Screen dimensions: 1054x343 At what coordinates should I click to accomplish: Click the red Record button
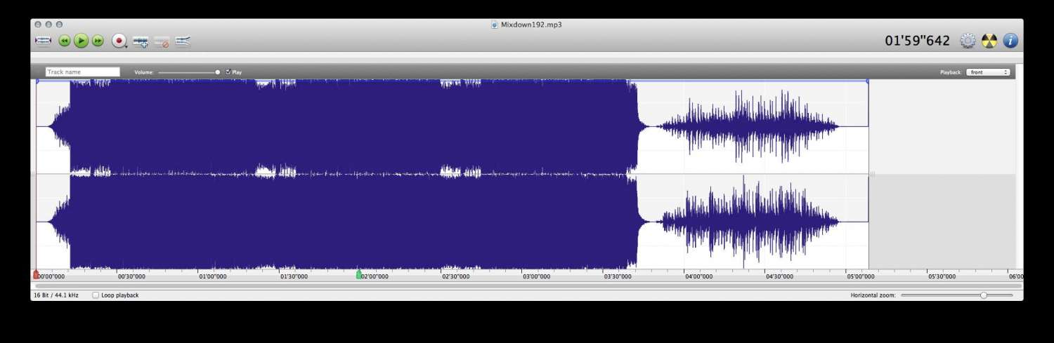tap(118, 41)
